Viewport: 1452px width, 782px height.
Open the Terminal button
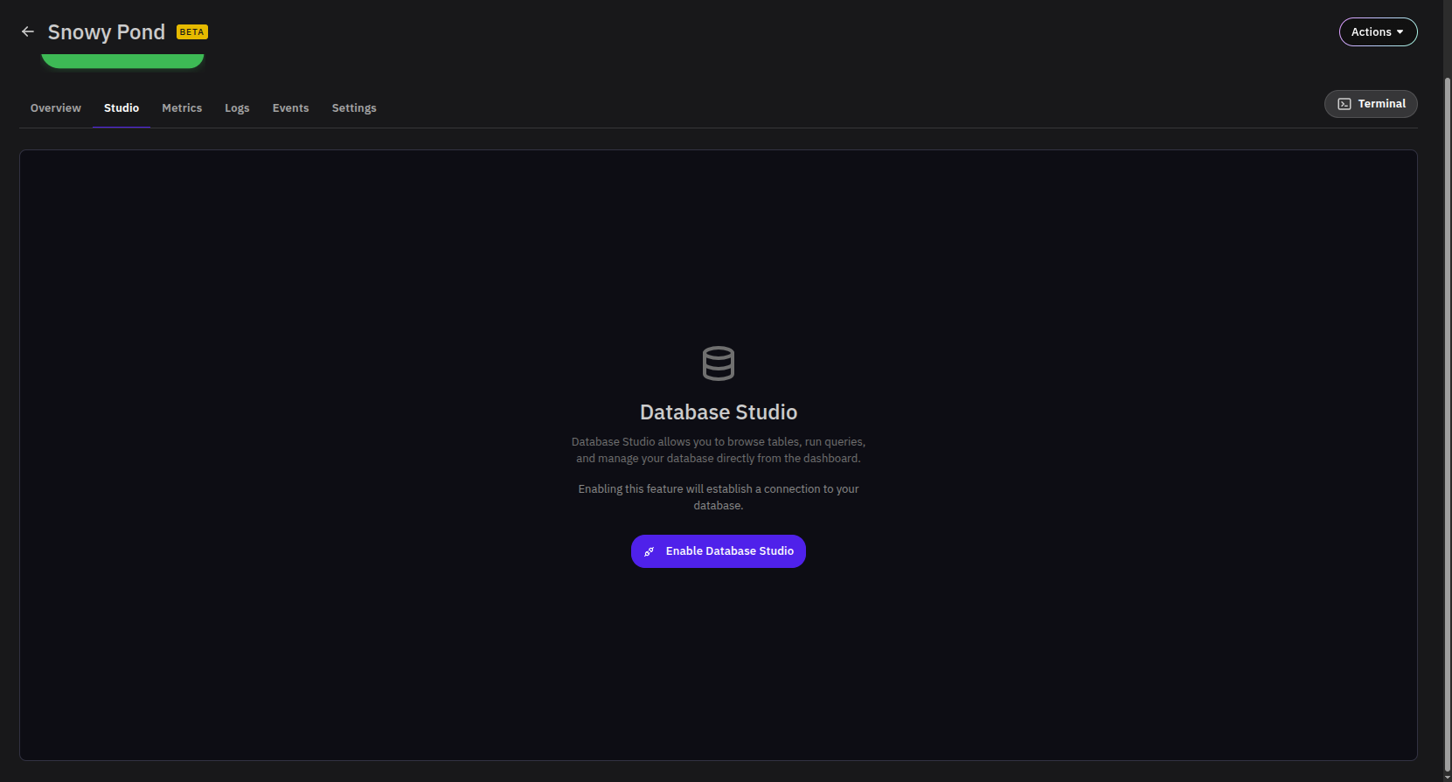click(1371, 104)
